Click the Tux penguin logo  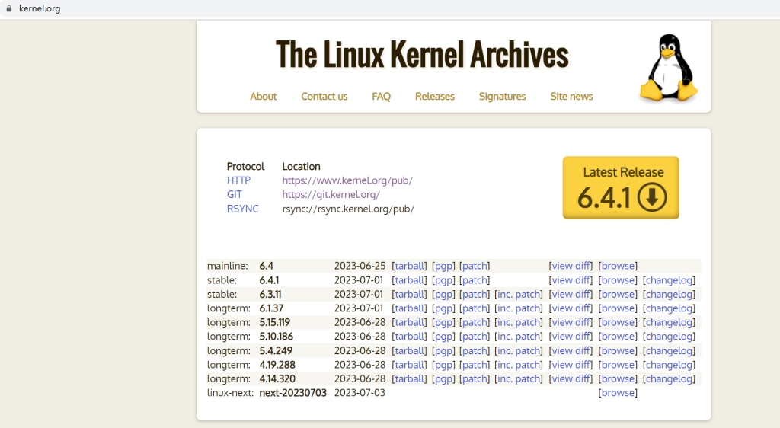pos(669,68)
